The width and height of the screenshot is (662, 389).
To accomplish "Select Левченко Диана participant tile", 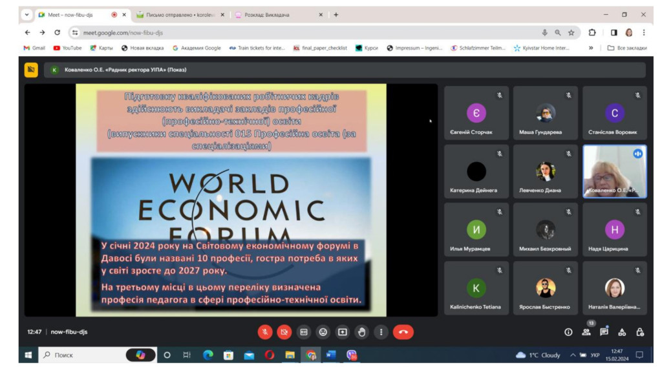I will point(546,171).
